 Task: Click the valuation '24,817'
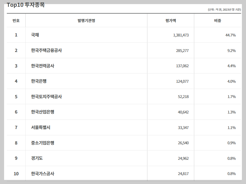(183, 174)
